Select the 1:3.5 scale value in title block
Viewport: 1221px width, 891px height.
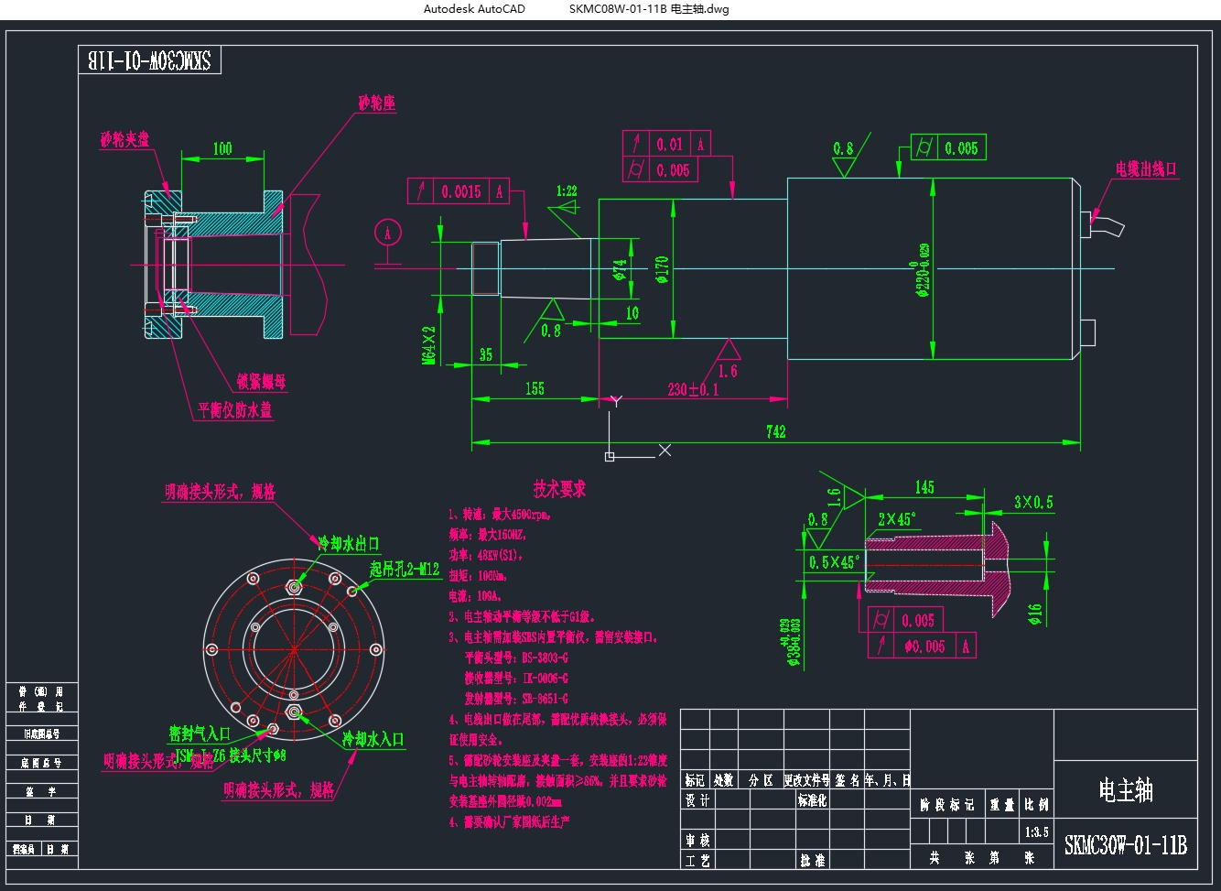coord(1036,831)
